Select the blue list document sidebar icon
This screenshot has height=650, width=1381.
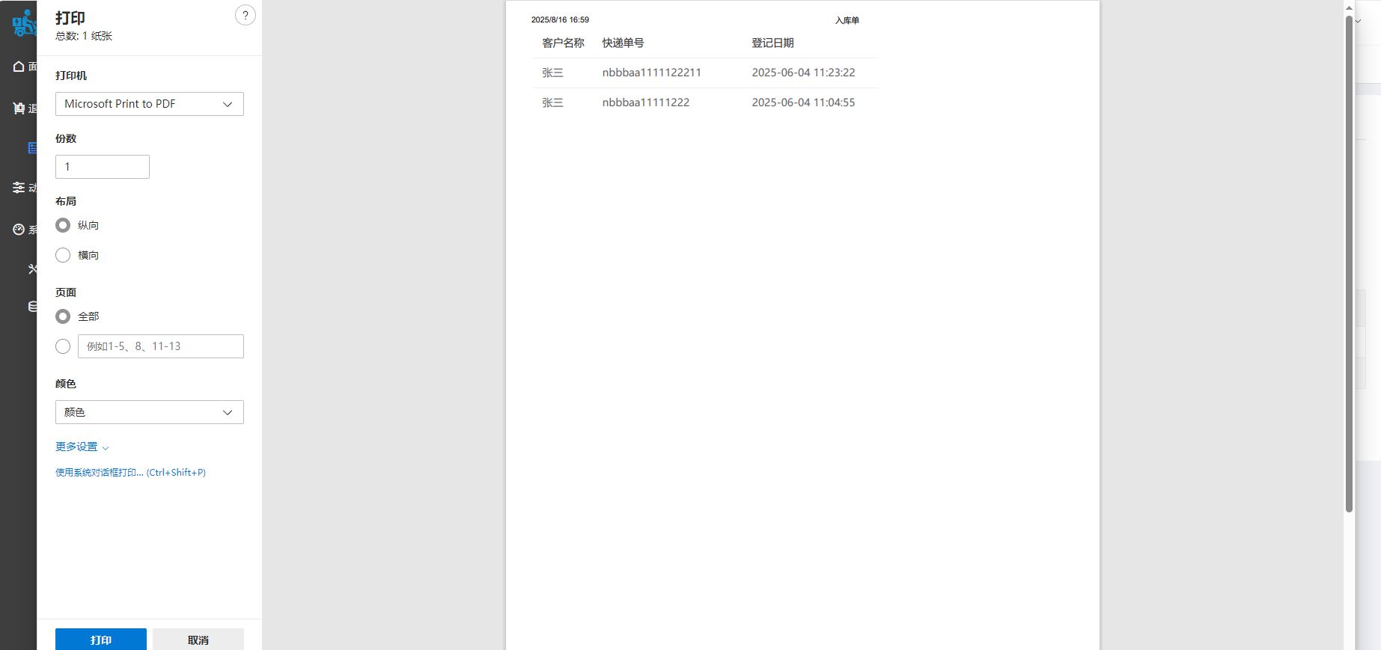32,148
